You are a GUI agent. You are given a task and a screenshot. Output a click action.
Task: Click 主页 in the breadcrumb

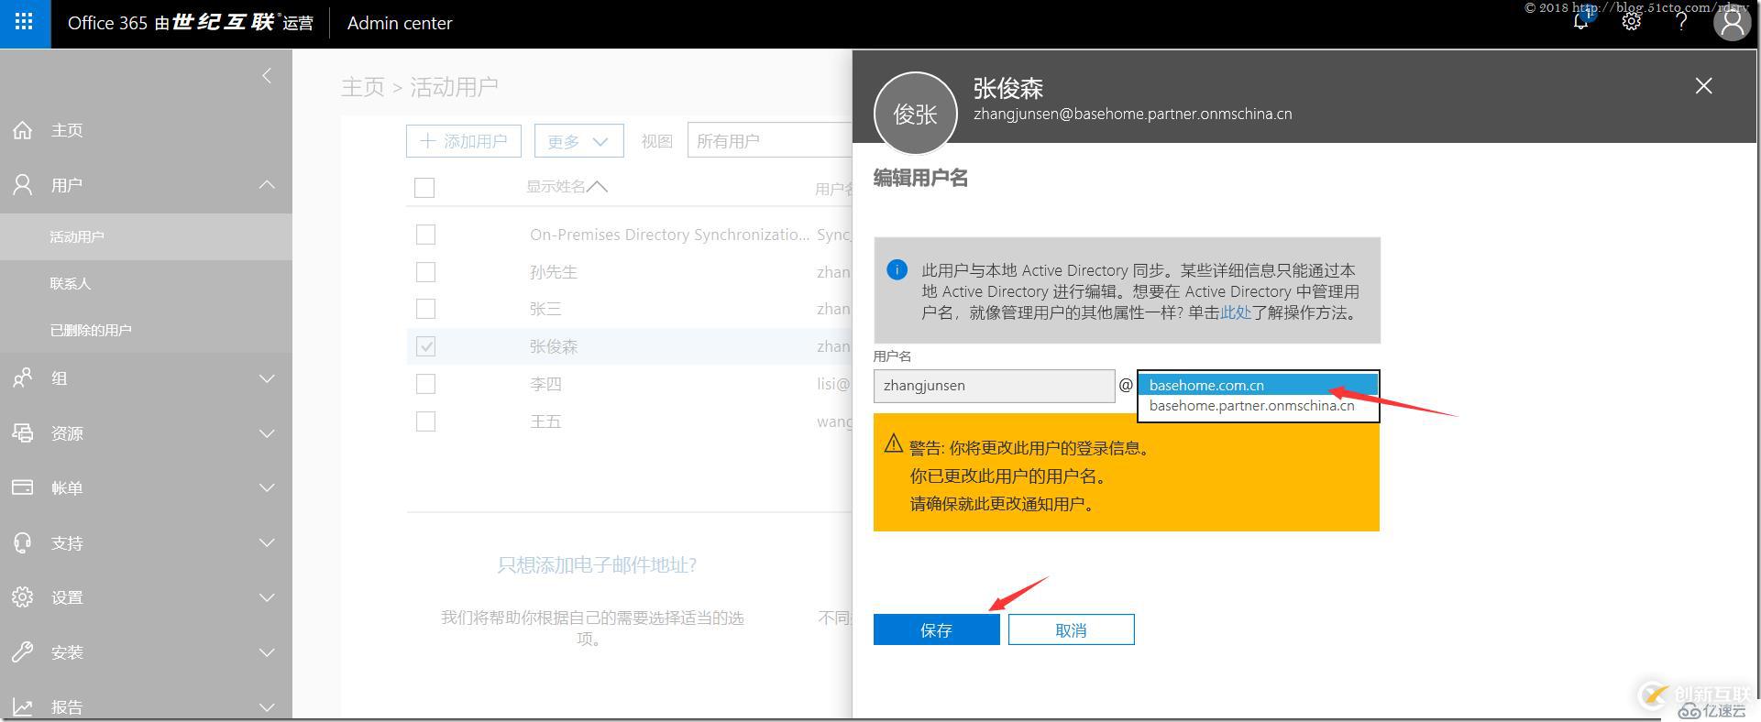(363, 87)
